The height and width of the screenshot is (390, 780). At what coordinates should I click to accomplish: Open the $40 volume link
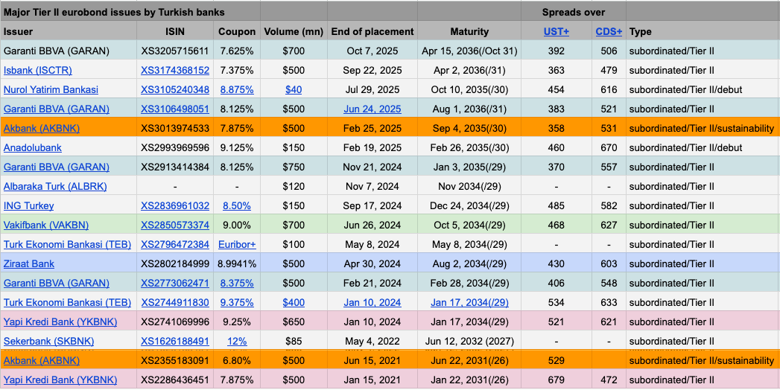pos(294,89)
